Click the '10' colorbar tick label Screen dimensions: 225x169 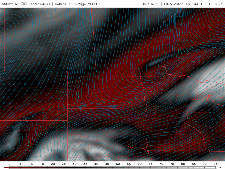pyautogui.click(x=31, y=164)
